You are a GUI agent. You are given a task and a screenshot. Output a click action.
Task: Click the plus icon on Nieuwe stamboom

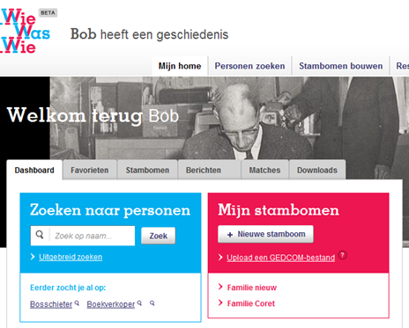(230, 235)
